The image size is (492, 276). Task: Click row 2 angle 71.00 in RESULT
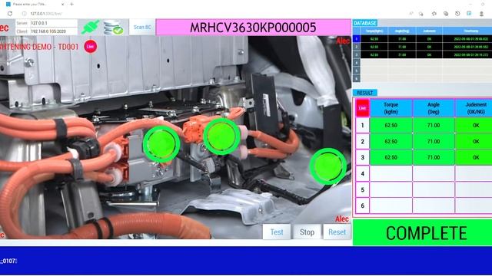click(434, 141)
